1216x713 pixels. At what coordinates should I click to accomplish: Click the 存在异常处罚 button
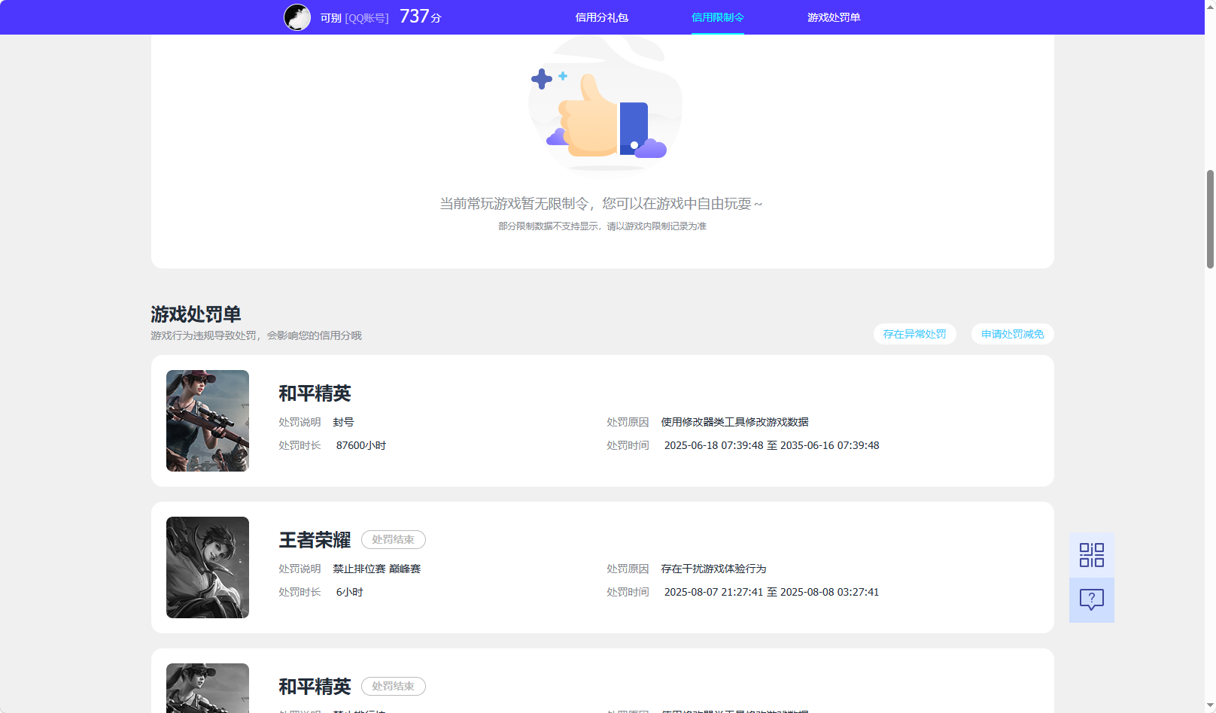(914, 334)
